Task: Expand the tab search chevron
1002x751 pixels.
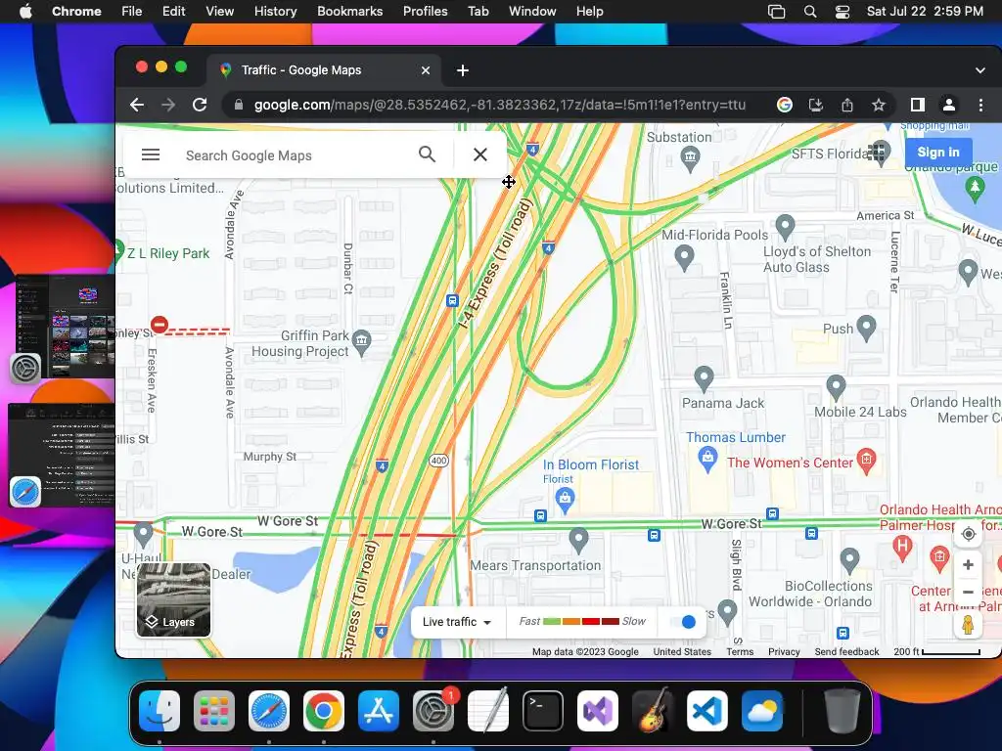Action: click(x=979, y=70)
